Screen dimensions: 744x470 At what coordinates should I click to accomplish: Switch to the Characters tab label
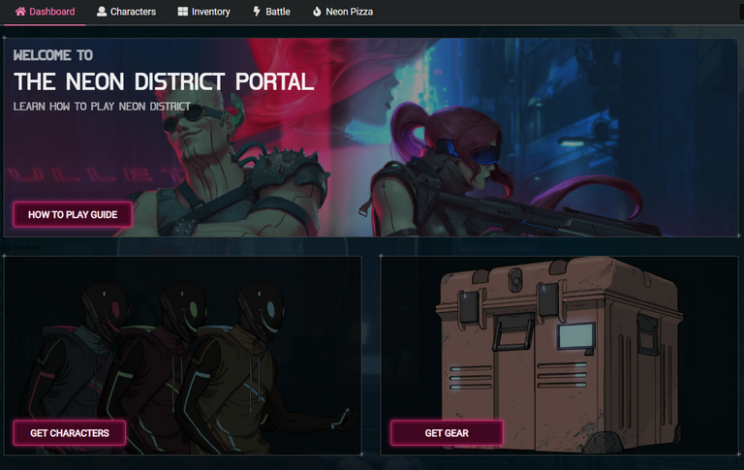[133, 12]
